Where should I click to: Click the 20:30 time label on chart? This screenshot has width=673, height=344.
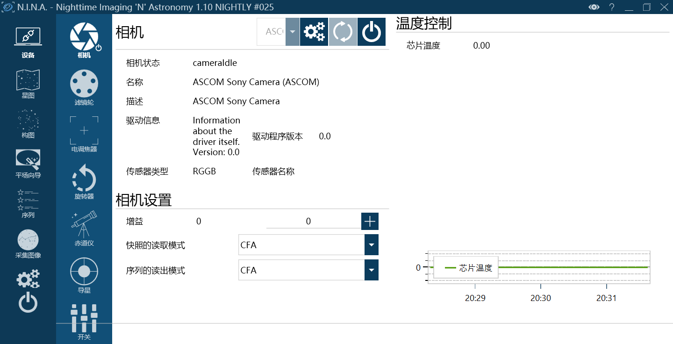tap(541, 298)
